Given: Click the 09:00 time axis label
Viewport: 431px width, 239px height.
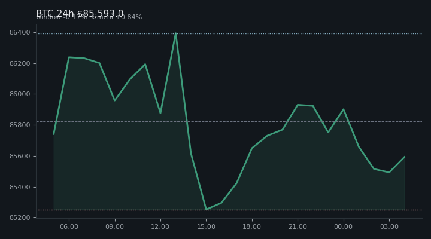Looking at the screenshot, I should (x=114, y=226).
